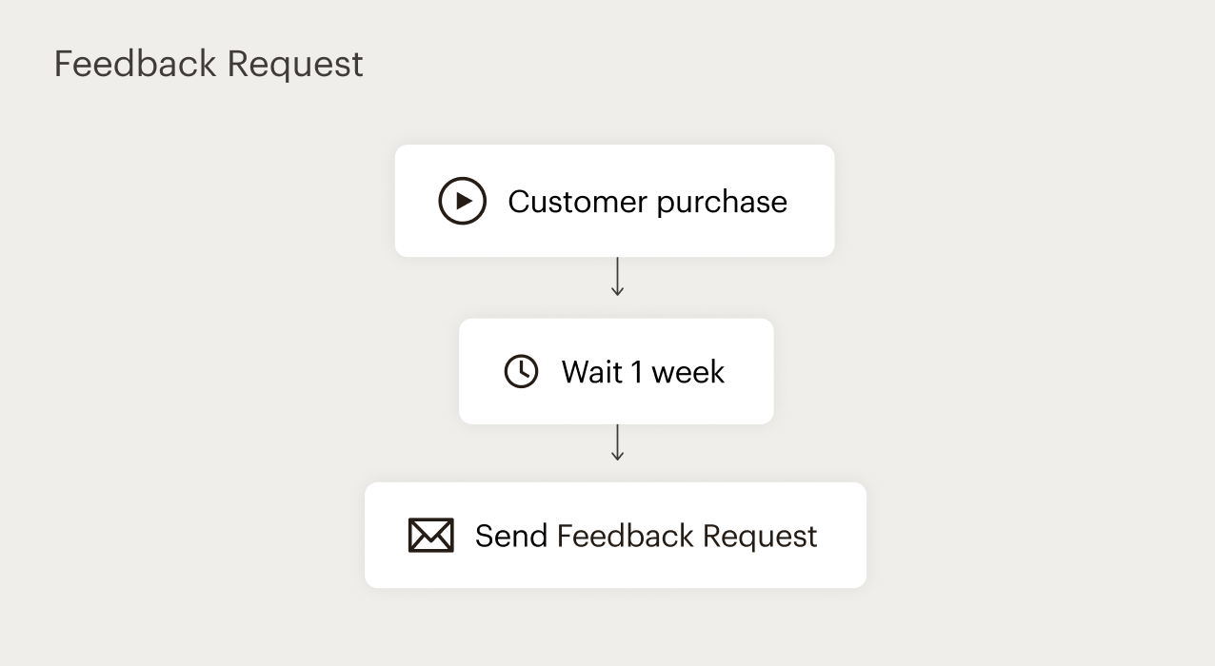The width and height of the screenshot is (1215, 666).
Task: Click the word "Request" in the email step
Action: [760, 537]
